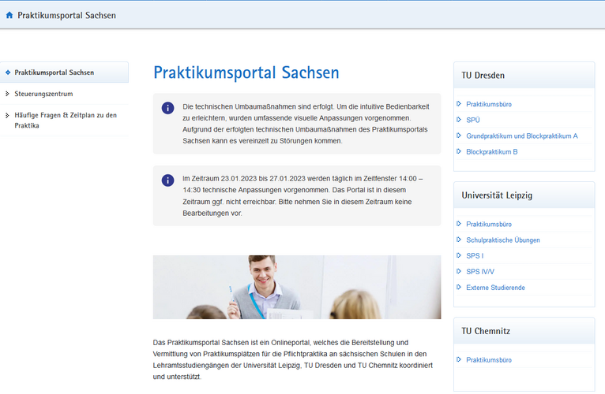Click the chevron beside Häufige Fragen & Zeitplan
This screenshot has height=394, width=605.
coord(7,115)
